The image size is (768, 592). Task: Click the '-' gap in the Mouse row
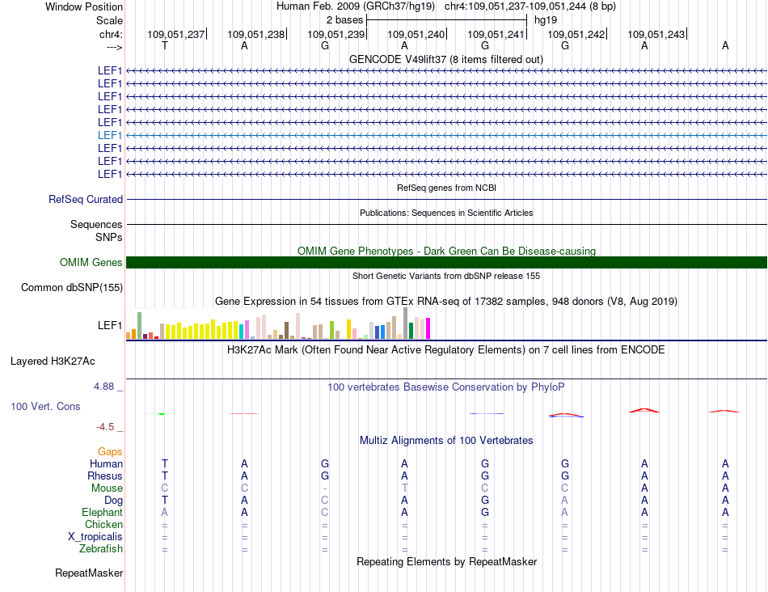[325, 488]
